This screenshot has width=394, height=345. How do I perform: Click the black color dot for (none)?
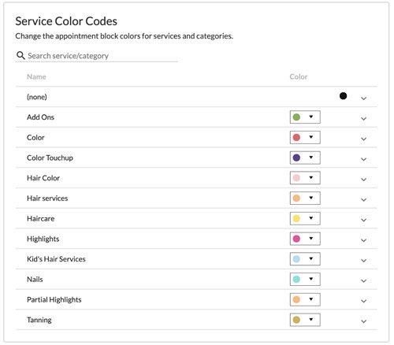point(343,96)
